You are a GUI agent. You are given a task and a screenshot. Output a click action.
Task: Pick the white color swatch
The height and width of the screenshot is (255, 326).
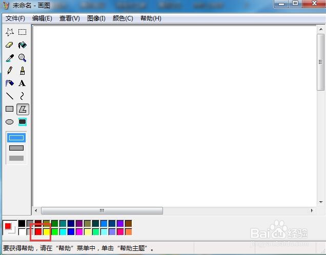tap(22, 231)
